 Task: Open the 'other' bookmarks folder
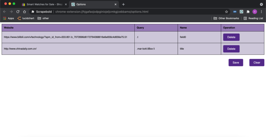pos(43,18)
